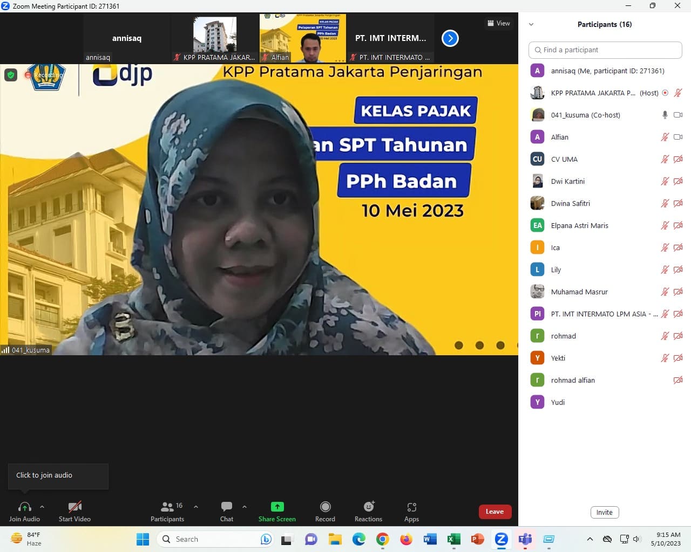This screenshot has width=691, height=552.
Task: Toggle the Participants panel
Action: pyautogui.click(x=167, y=507)
